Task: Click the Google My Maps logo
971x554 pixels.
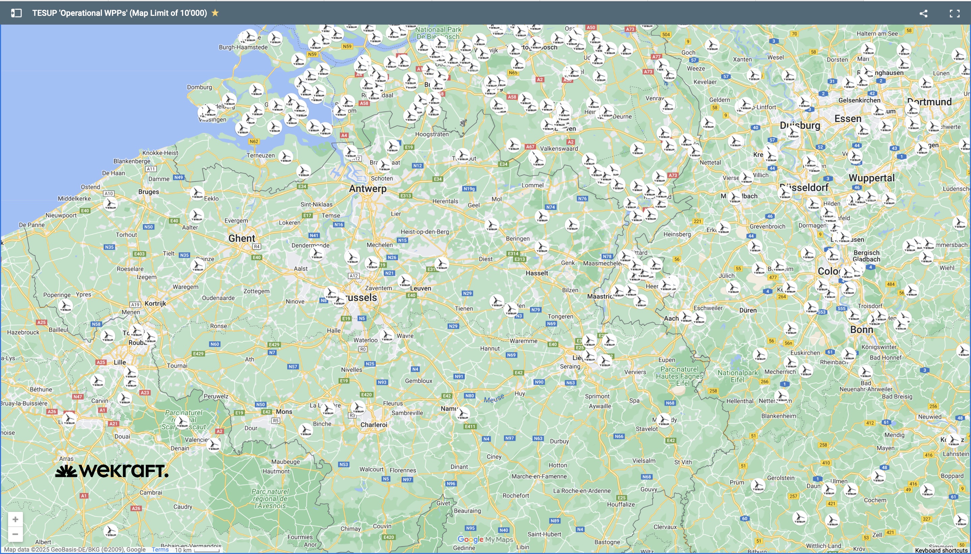Action: point(485,539)
